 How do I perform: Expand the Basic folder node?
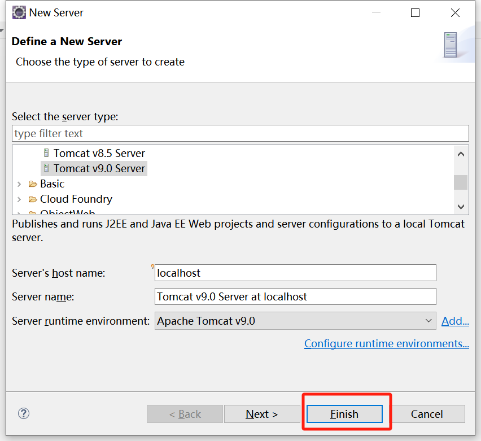[19, 184]
